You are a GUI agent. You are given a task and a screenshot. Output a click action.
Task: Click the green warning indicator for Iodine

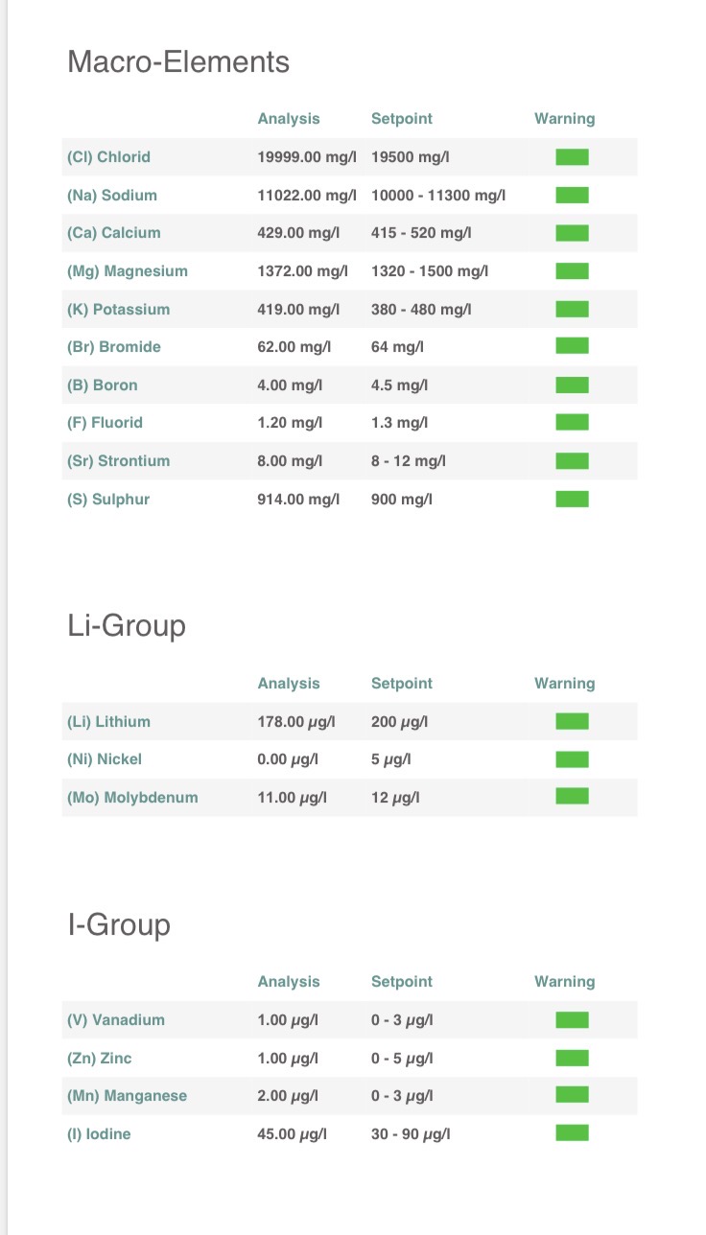[x=572, y=1133]
